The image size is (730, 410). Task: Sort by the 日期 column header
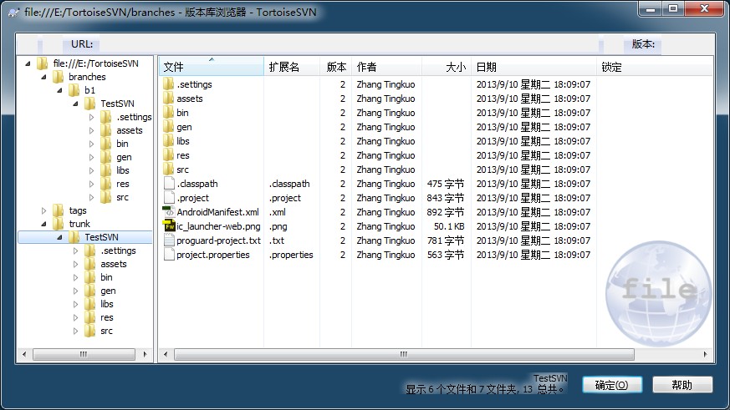(x=533, y=67)
